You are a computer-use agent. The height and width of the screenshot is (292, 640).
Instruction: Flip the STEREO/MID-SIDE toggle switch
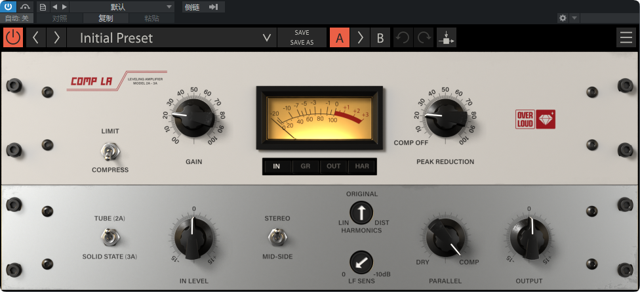[x=277, y=238]
